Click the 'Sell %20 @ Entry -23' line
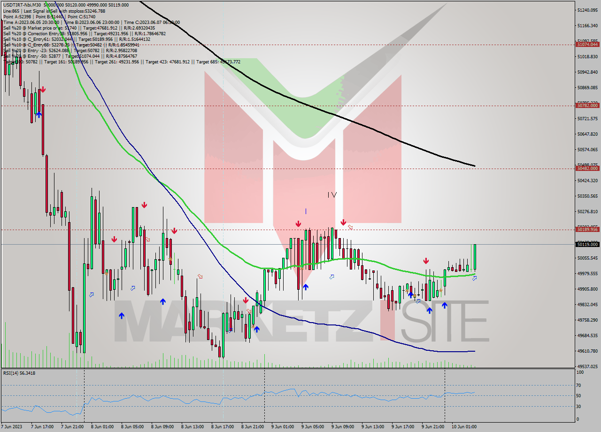 [x=70, y=50]
